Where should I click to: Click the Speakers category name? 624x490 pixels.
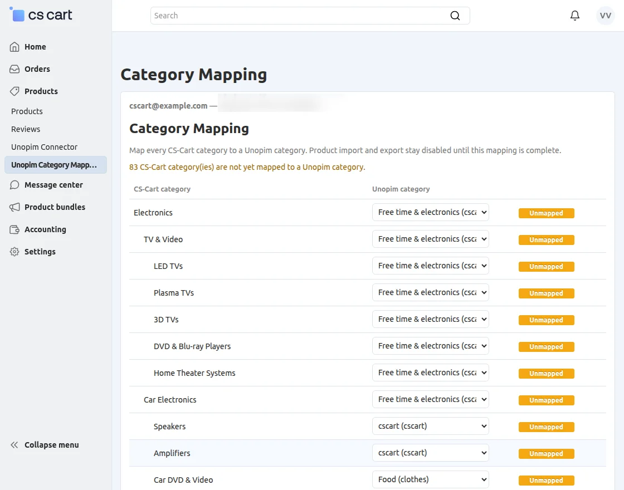169,427
